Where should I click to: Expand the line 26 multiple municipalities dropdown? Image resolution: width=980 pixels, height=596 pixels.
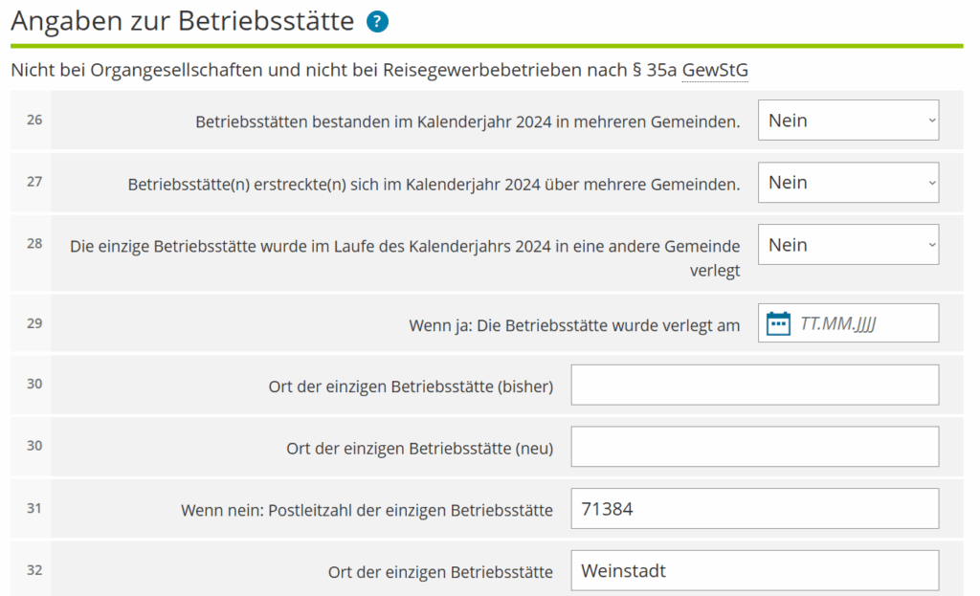click(848, 121)
